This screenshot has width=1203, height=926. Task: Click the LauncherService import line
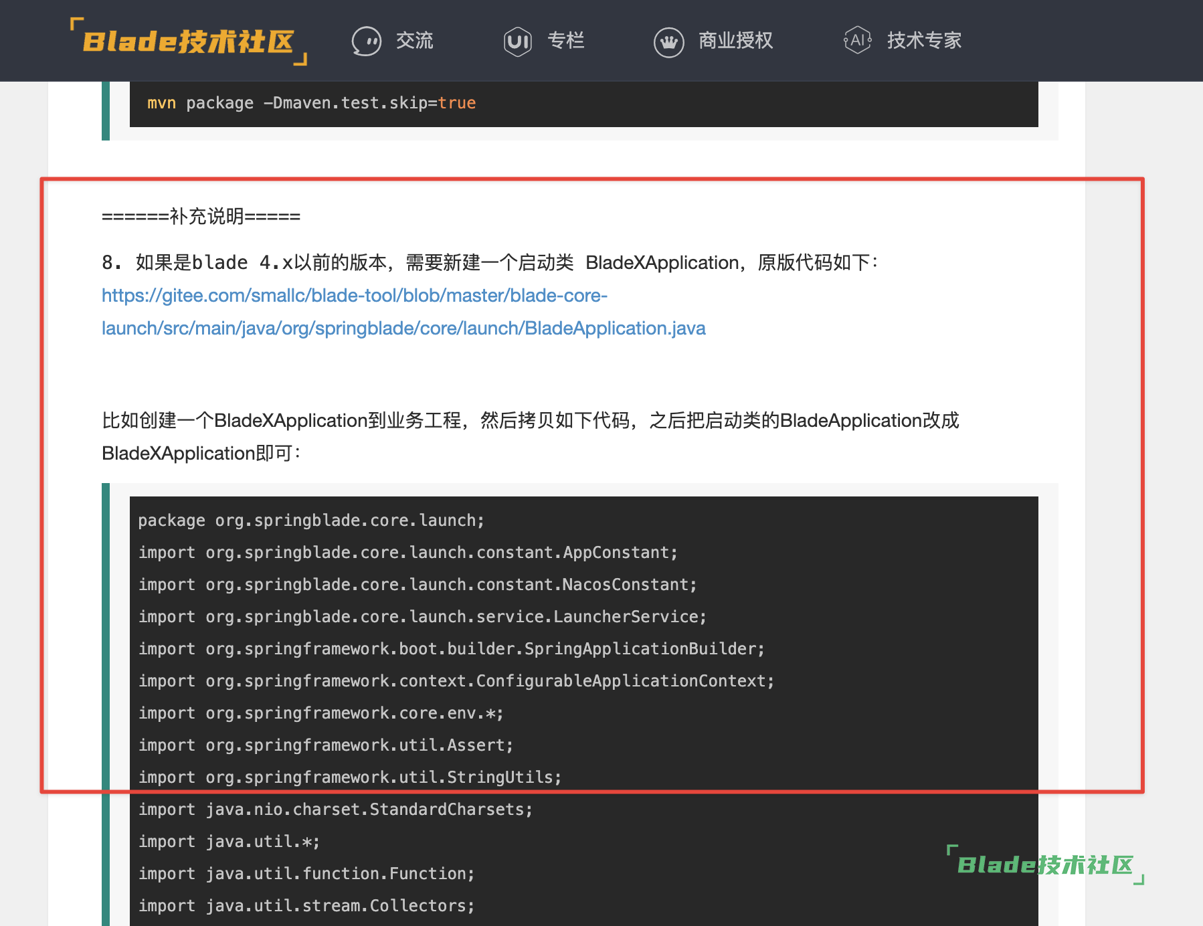pyautogui.click(x=422, y=617)
